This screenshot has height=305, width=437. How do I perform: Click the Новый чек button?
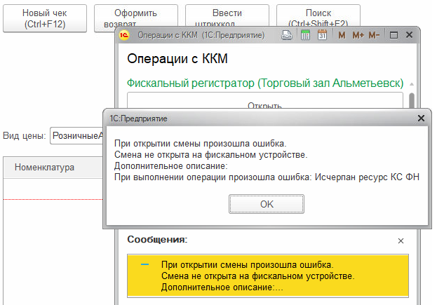[45, 18]
